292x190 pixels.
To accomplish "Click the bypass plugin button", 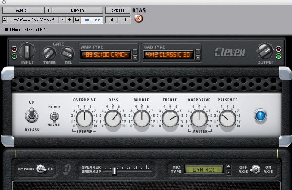I will pos(118,10).
